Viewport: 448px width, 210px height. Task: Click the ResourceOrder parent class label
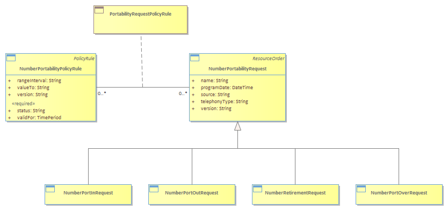pyautogui.click(x=268, y=59)
